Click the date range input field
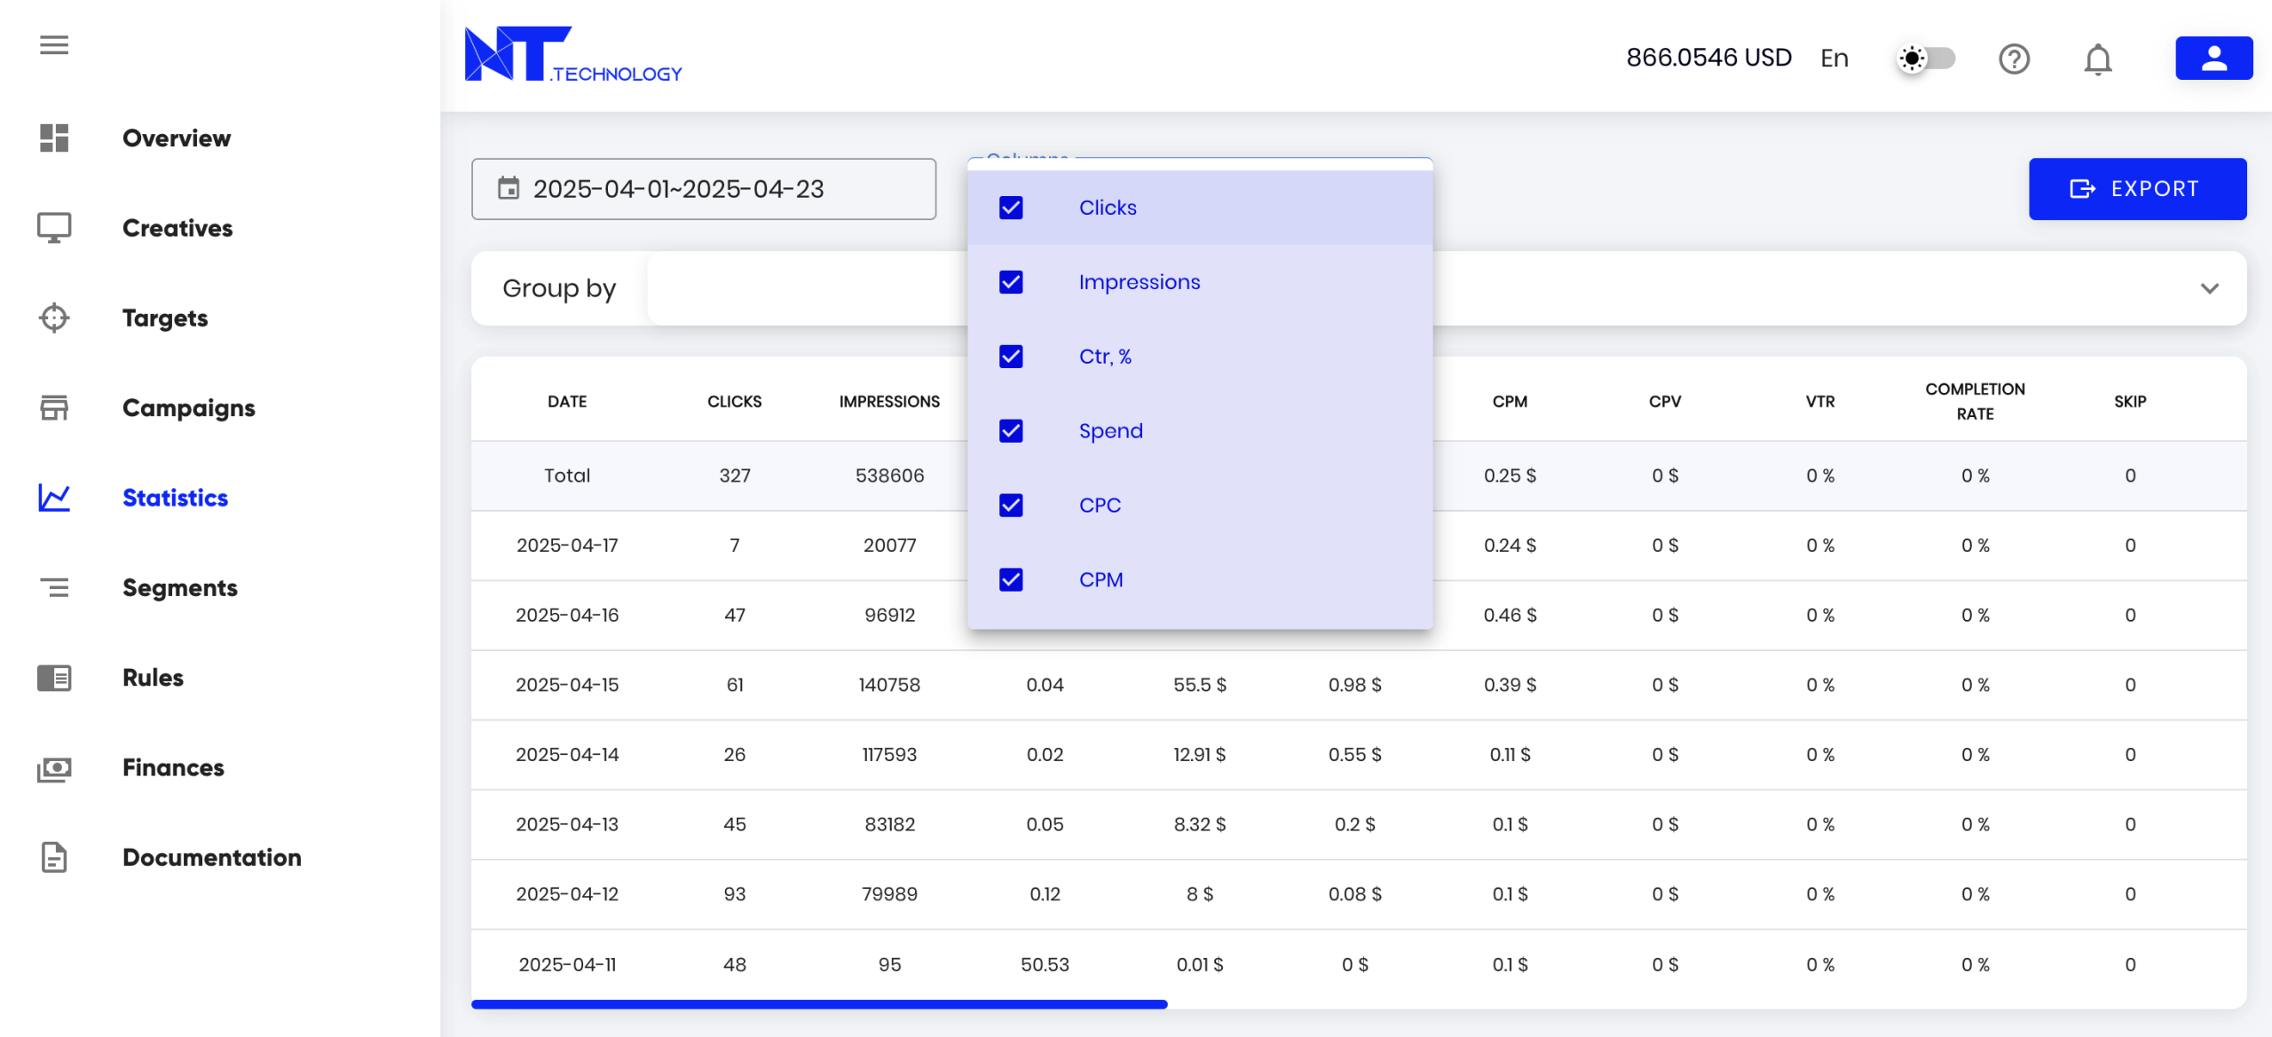Image resolution: width=2272 pixels, height=1037 pixels. pos(703,189)
